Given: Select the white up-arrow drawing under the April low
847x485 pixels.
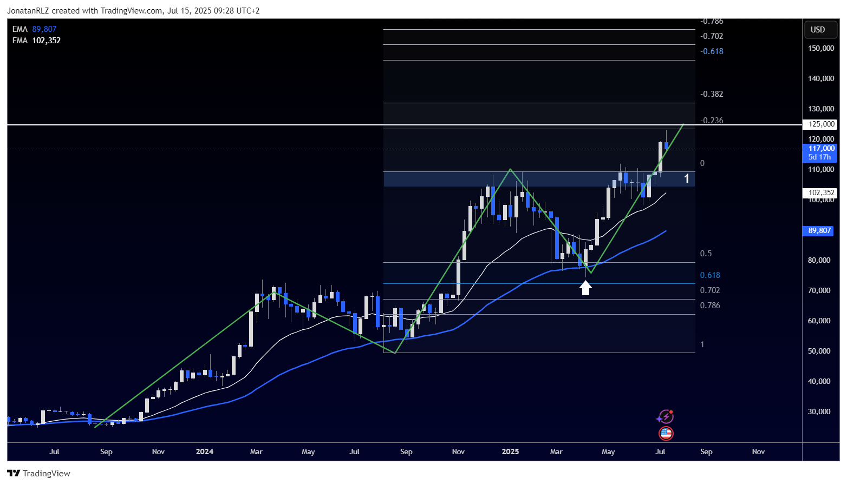Looking at the screenshot, I should coord(585,288).
